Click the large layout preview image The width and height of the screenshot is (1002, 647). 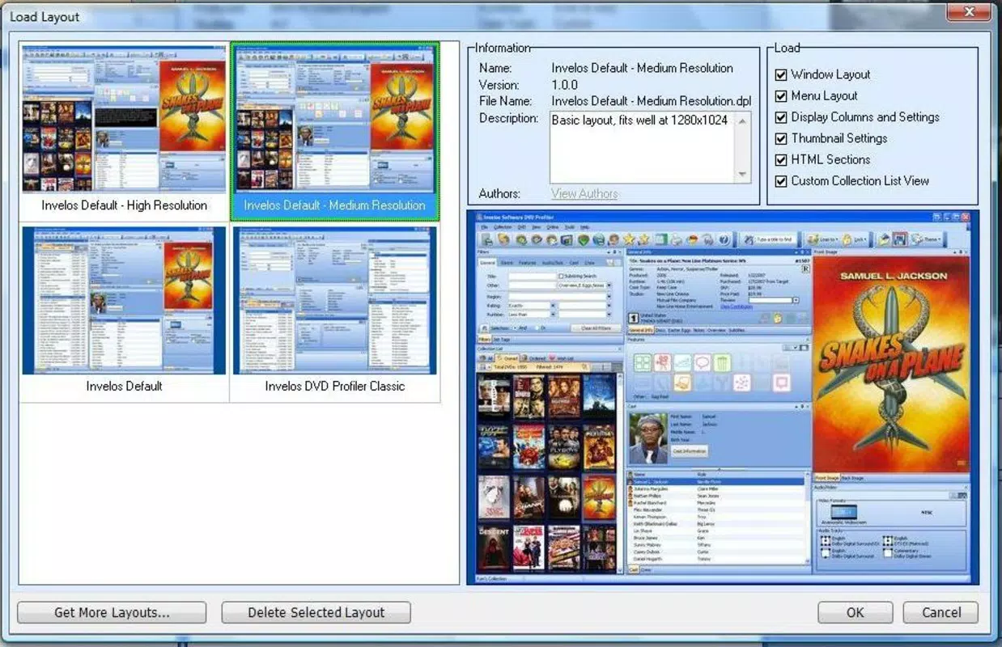click(723, 397)
